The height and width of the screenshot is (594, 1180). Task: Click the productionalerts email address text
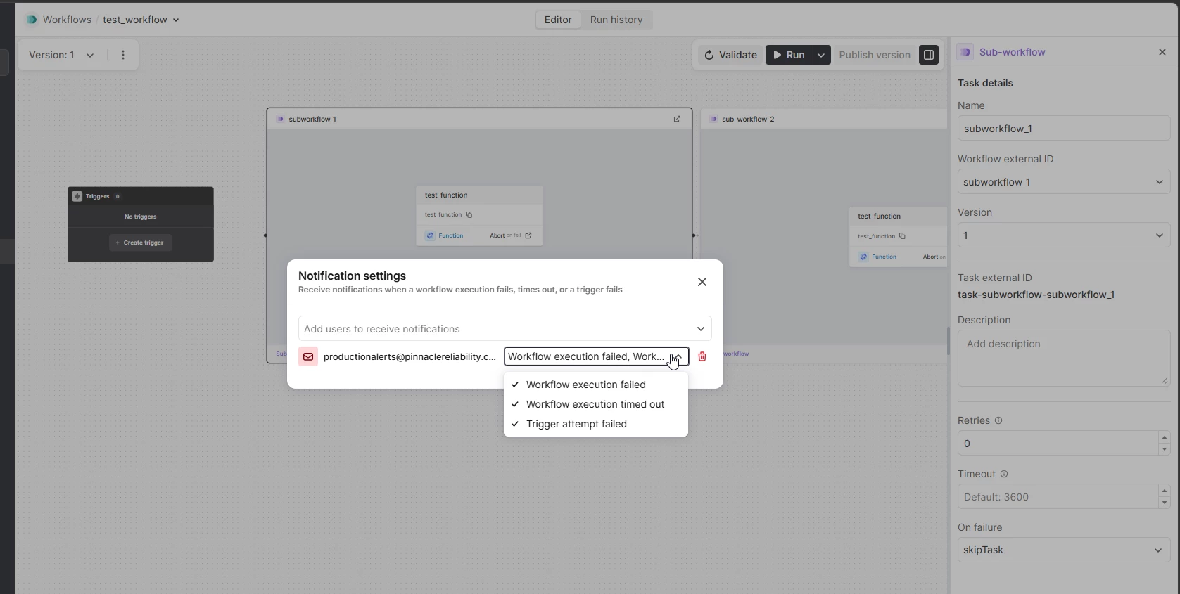coord(410,356)
